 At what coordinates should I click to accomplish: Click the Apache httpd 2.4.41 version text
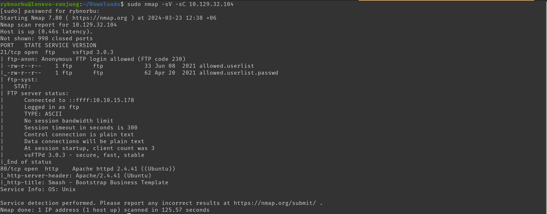point(105,169)
